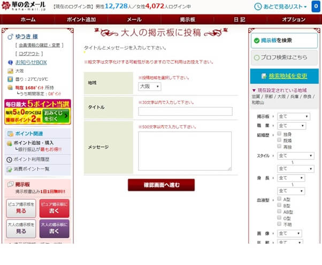Focus the メッセージ text area
322x265 pixels.
(185, 151)
